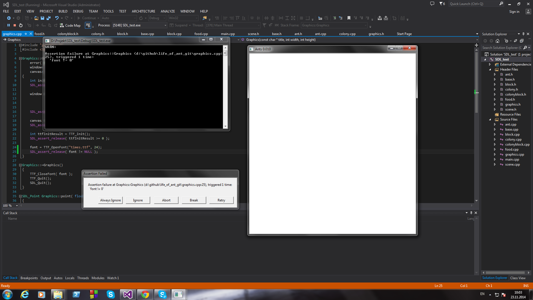This screenshot has width=533, height=300.
Task: Click the Break All pause icon
Action: click(9, 25)
